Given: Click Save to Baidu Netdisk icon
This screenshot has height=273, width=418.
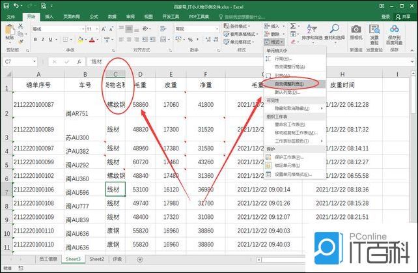Looking at the screenshot, I should tap(395, 29).
